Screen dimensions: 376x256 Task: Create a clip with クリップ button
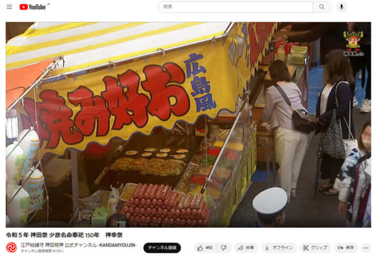pos(315,248)
